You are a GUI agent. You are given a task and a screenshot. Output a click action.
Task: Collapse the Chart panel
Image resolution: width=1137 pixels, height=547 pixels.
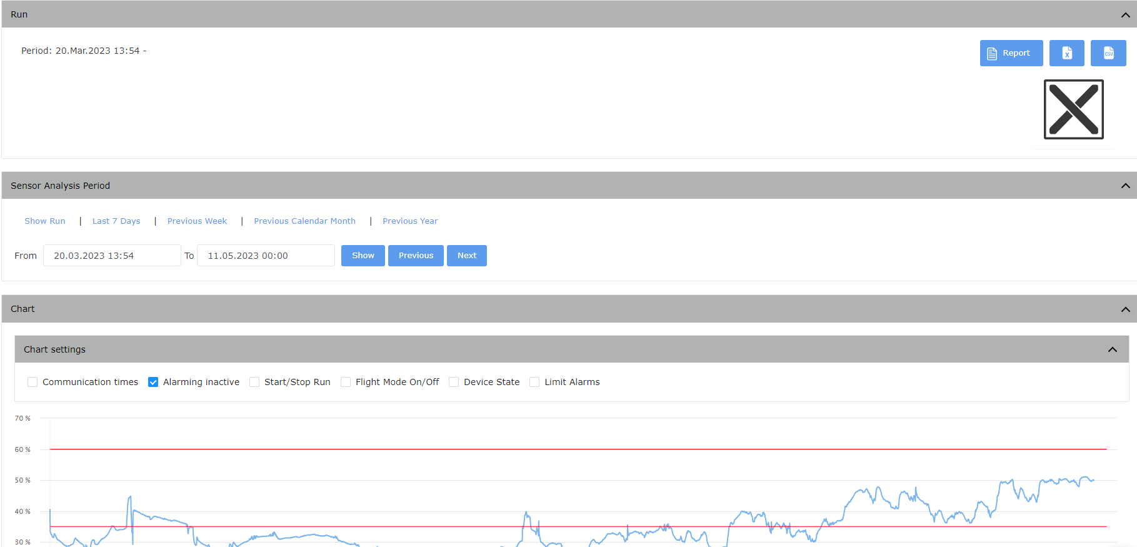click(1125, 309)
